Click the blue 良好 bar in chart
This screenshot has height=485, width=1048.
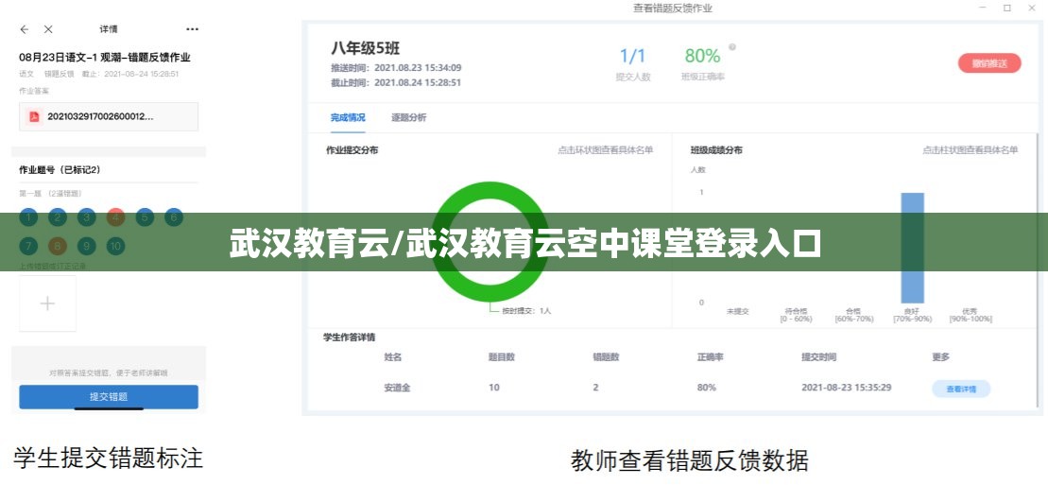point(912,249)
